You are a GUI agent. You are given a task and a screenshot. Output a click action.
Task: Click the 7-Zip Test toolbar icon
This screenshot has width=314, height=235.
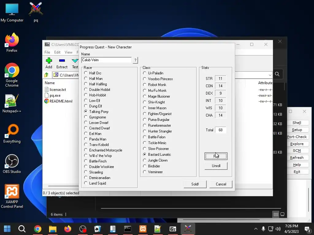click(75, 63)
